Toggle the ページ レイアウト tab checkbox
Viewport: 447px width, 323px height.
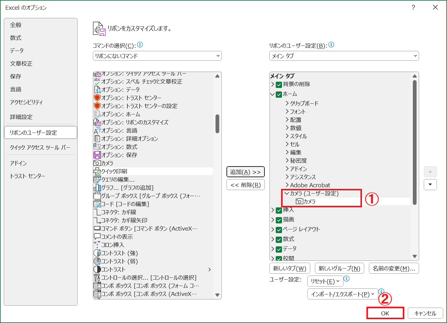click(x=279, y=230)
